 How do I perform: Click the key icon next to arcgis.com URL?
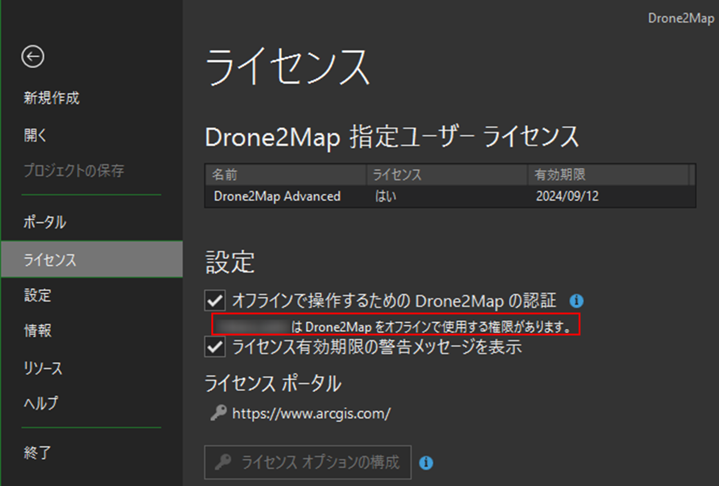pos(218,413)
